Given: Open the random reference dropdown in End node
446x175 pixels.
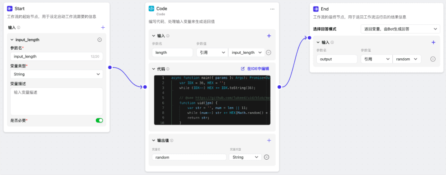Looking at the screenshot, I should [407, 59].
